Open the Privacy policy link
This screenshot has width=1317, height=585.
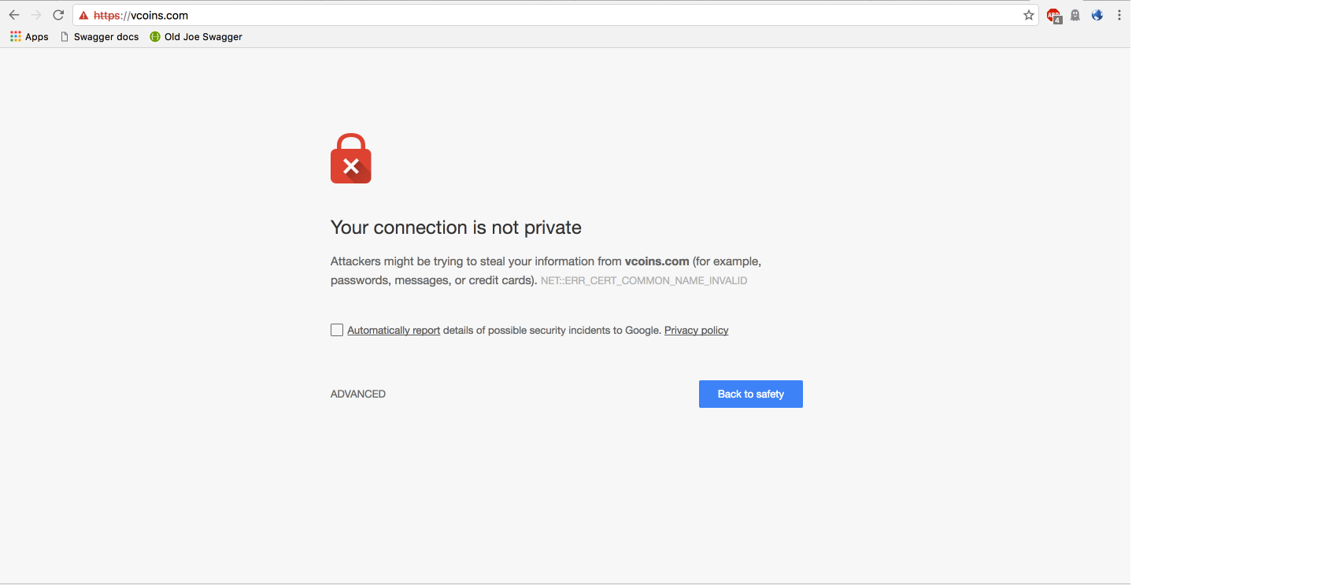pos(697,330)
